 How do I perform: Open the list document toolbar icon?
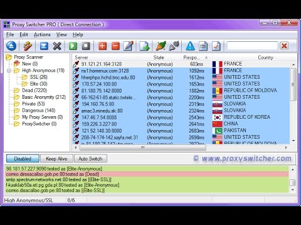[203, 46]
